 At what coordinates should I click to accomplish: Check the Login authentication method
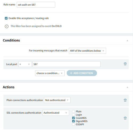point(73,115)
